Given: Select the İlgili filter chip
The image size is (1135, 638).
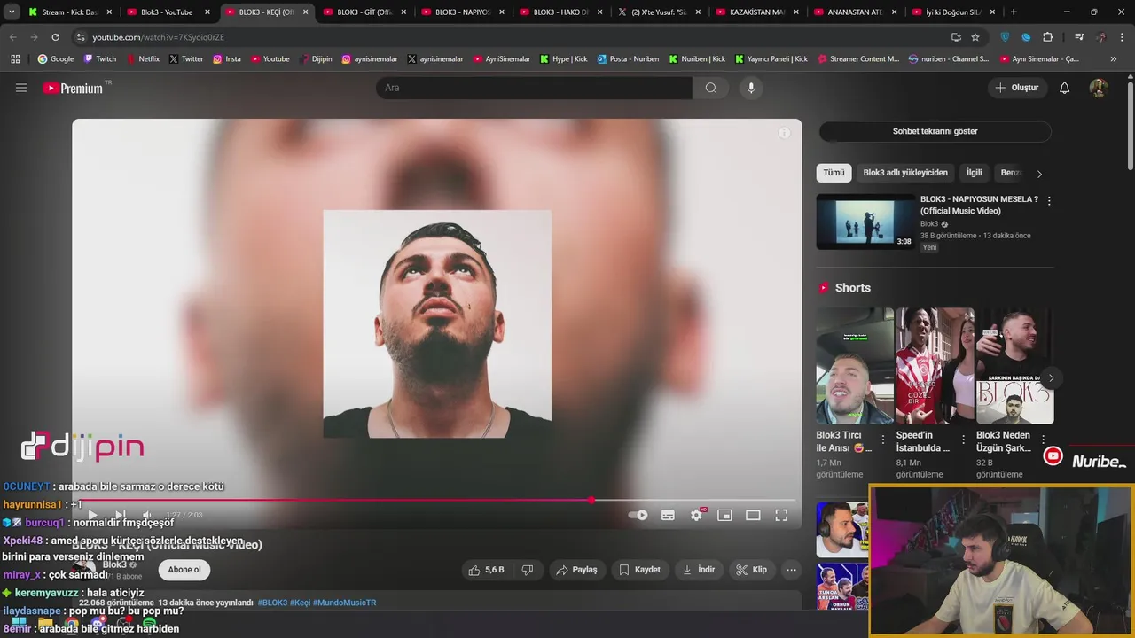Looking at the screenshot, I should click(x=975, y=173).
